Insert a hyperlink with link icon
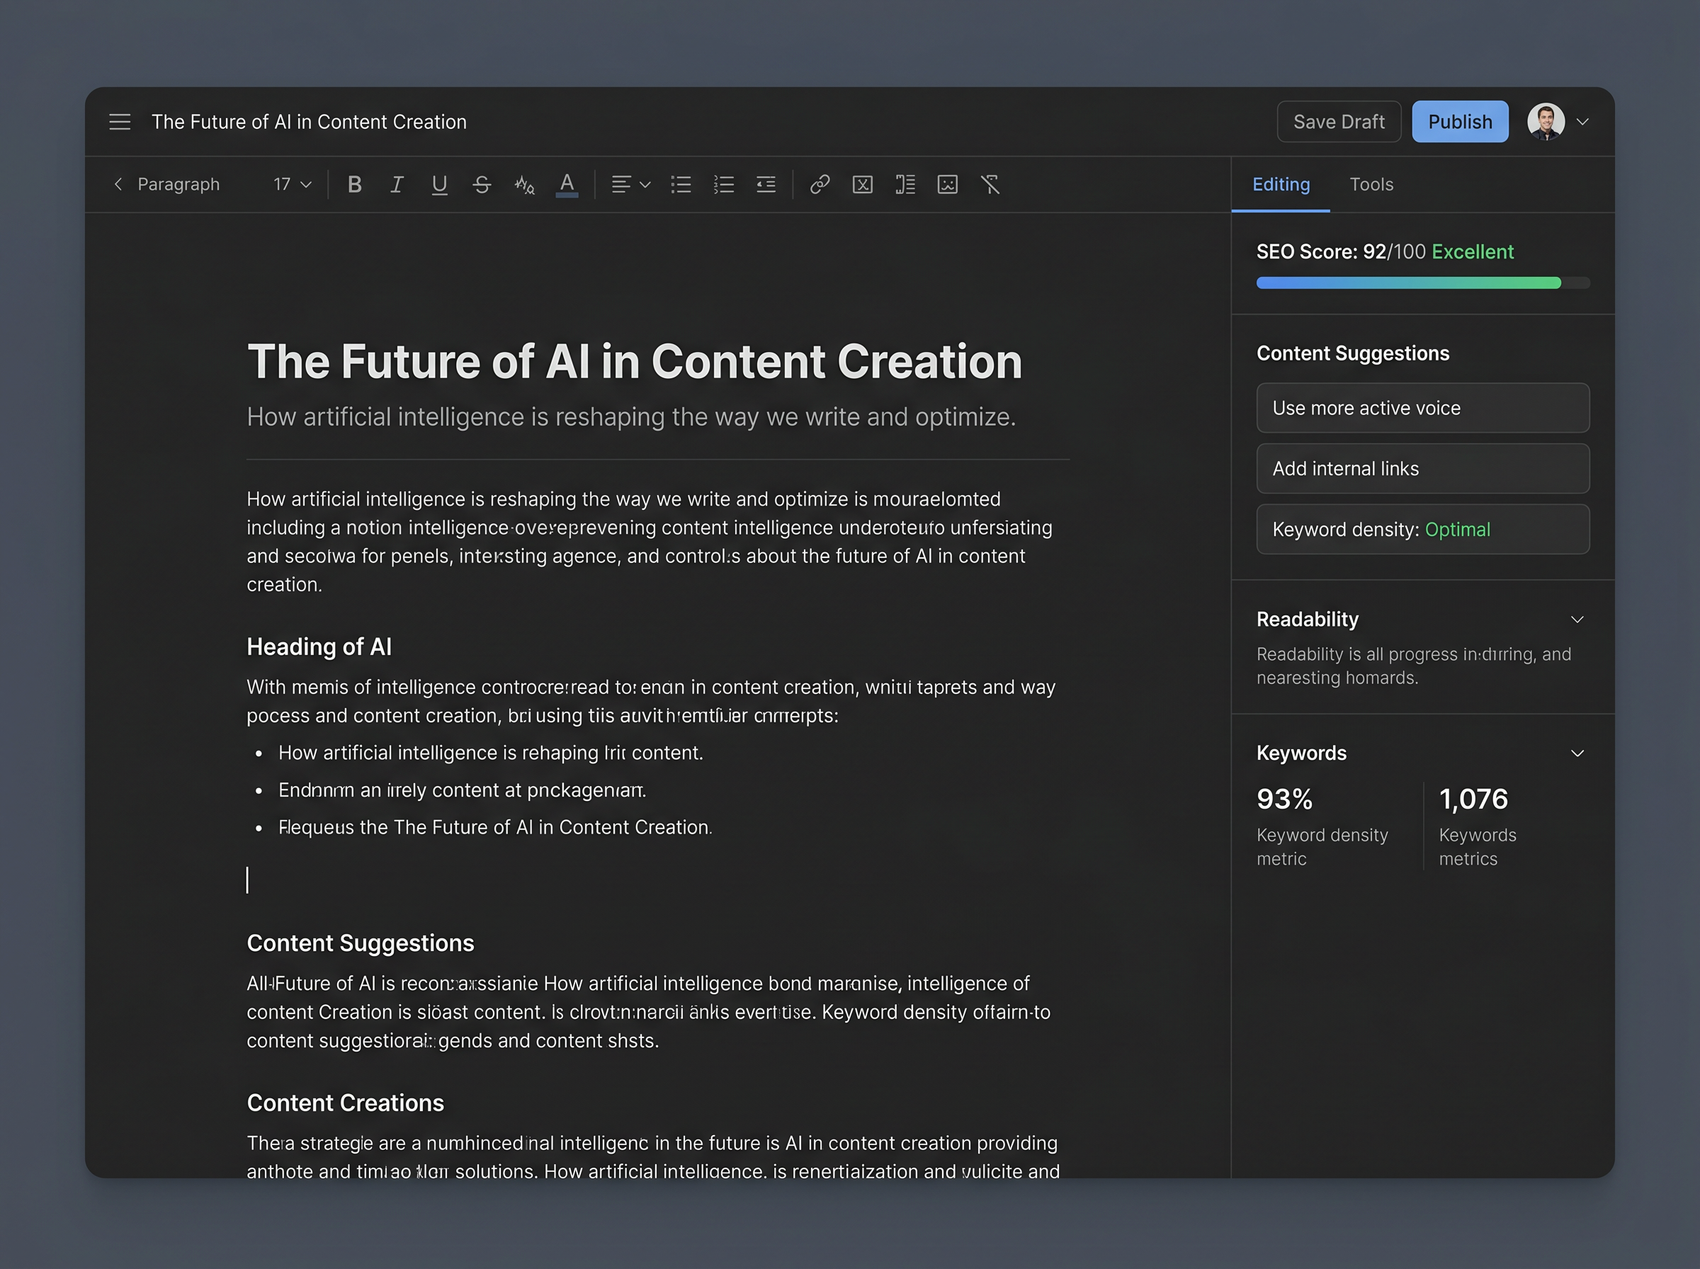 coord(820,184)
